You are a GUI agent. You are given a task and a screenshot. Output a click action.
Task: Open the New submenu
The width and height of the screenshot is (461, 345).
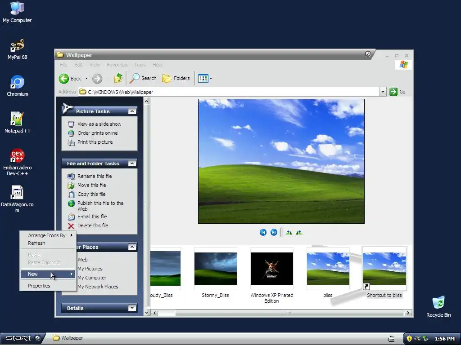click(48, 274)
